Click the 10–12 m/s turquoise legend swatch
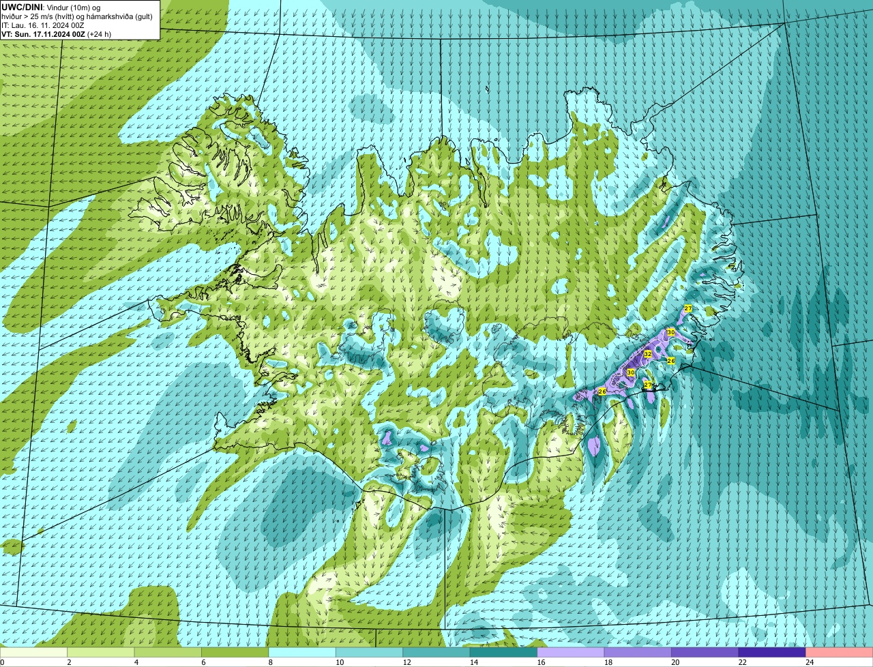 370,652
